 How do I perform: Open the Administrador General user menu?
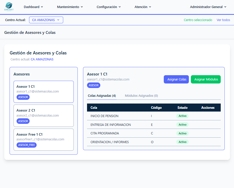(208, 7)
